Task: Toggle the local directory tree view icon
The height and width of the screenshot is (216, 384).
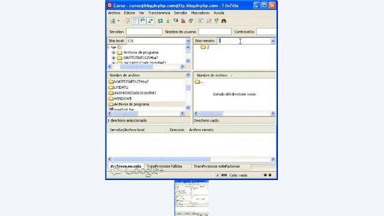Action: tap(135, 21)
